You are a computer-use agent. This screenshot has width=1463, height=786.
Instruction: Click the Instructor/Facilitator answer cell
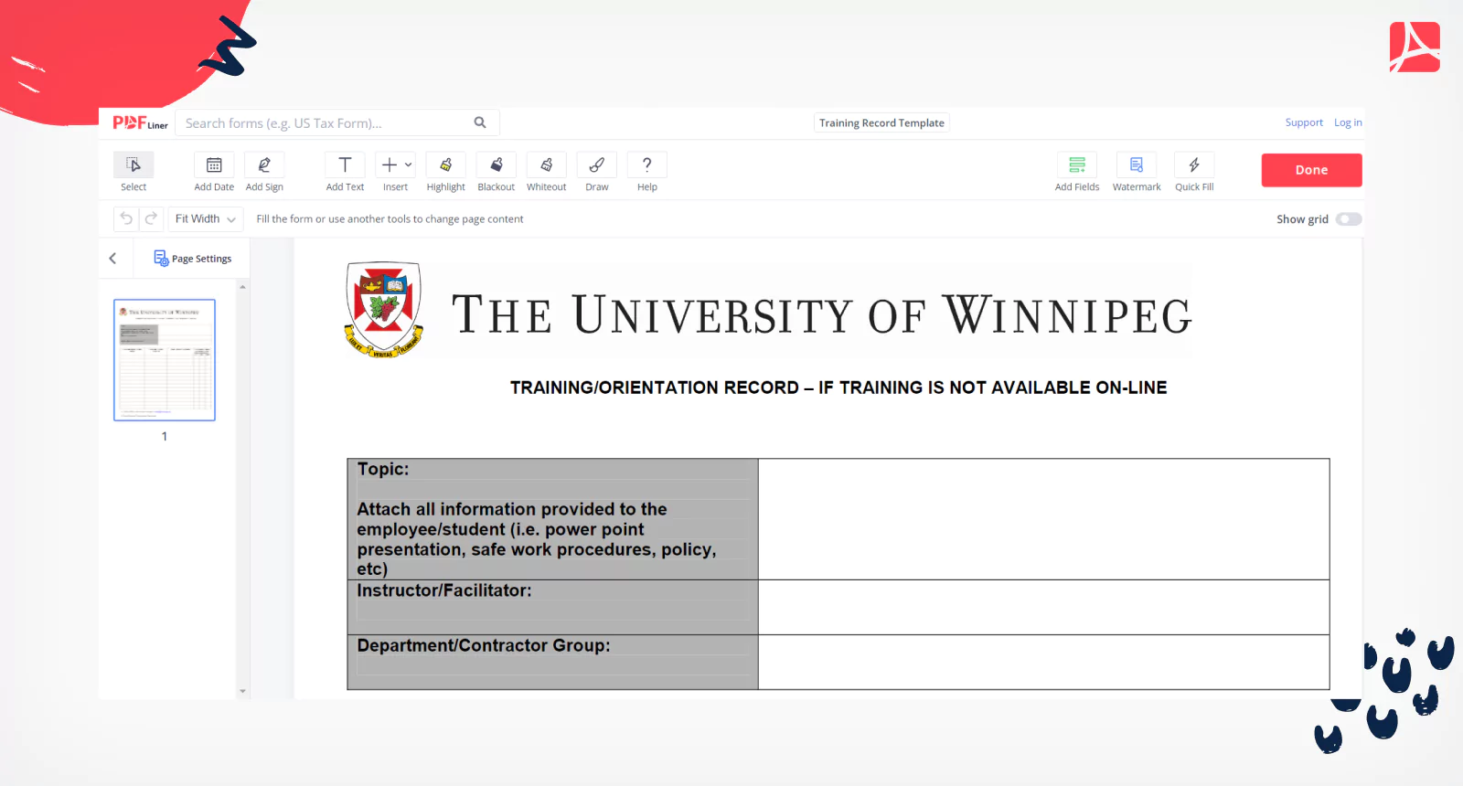[1043, 608]
